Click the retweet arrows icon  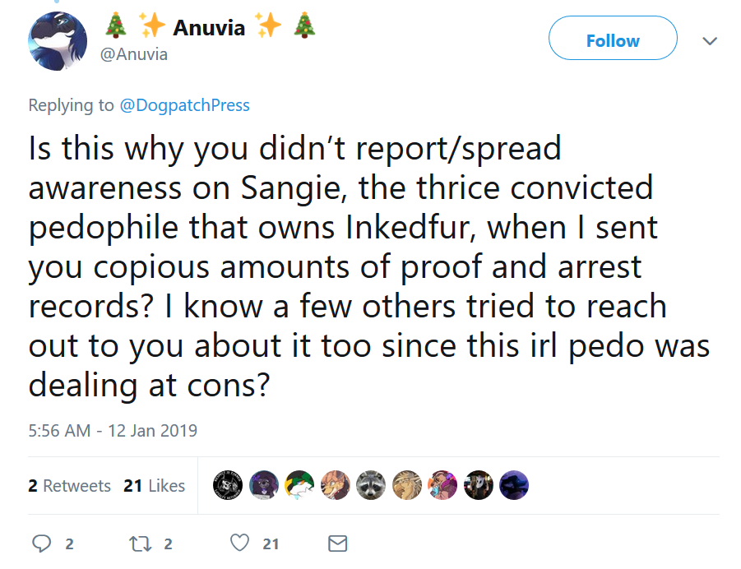click(141, 544)
